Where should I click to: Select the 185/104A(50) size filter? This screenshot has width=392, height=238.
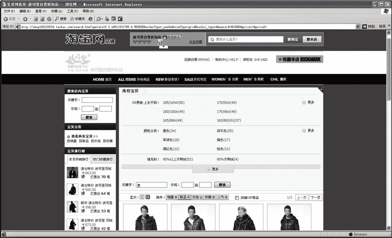coord(174,103)
